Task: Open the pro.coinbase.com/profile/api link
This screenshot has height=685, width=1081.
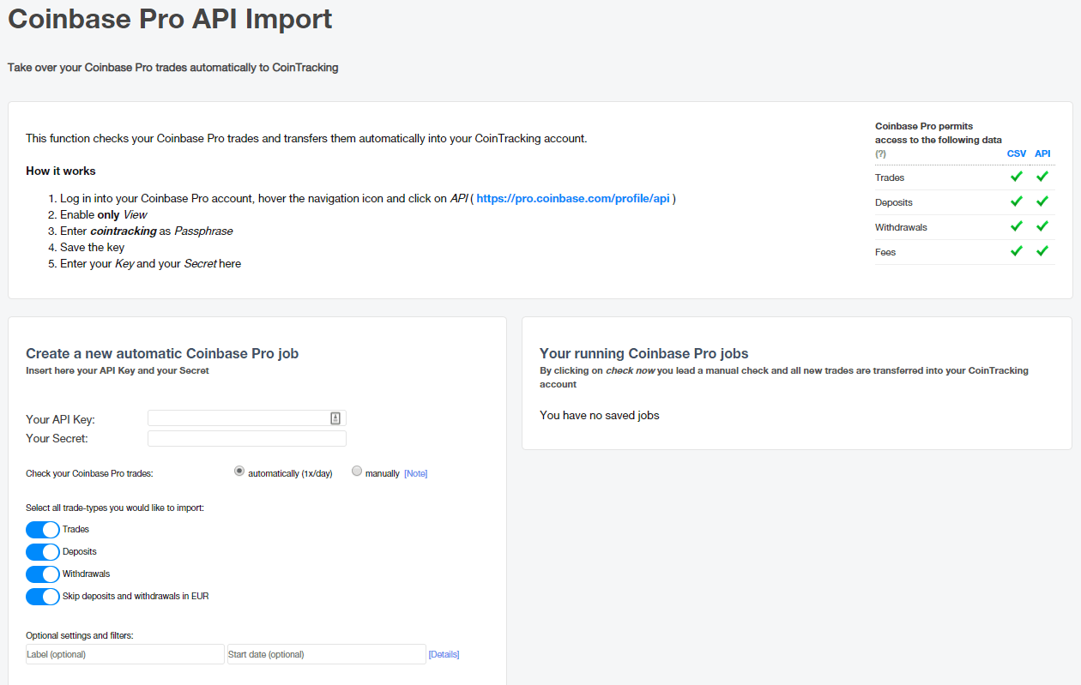Action: coord(573,198)
